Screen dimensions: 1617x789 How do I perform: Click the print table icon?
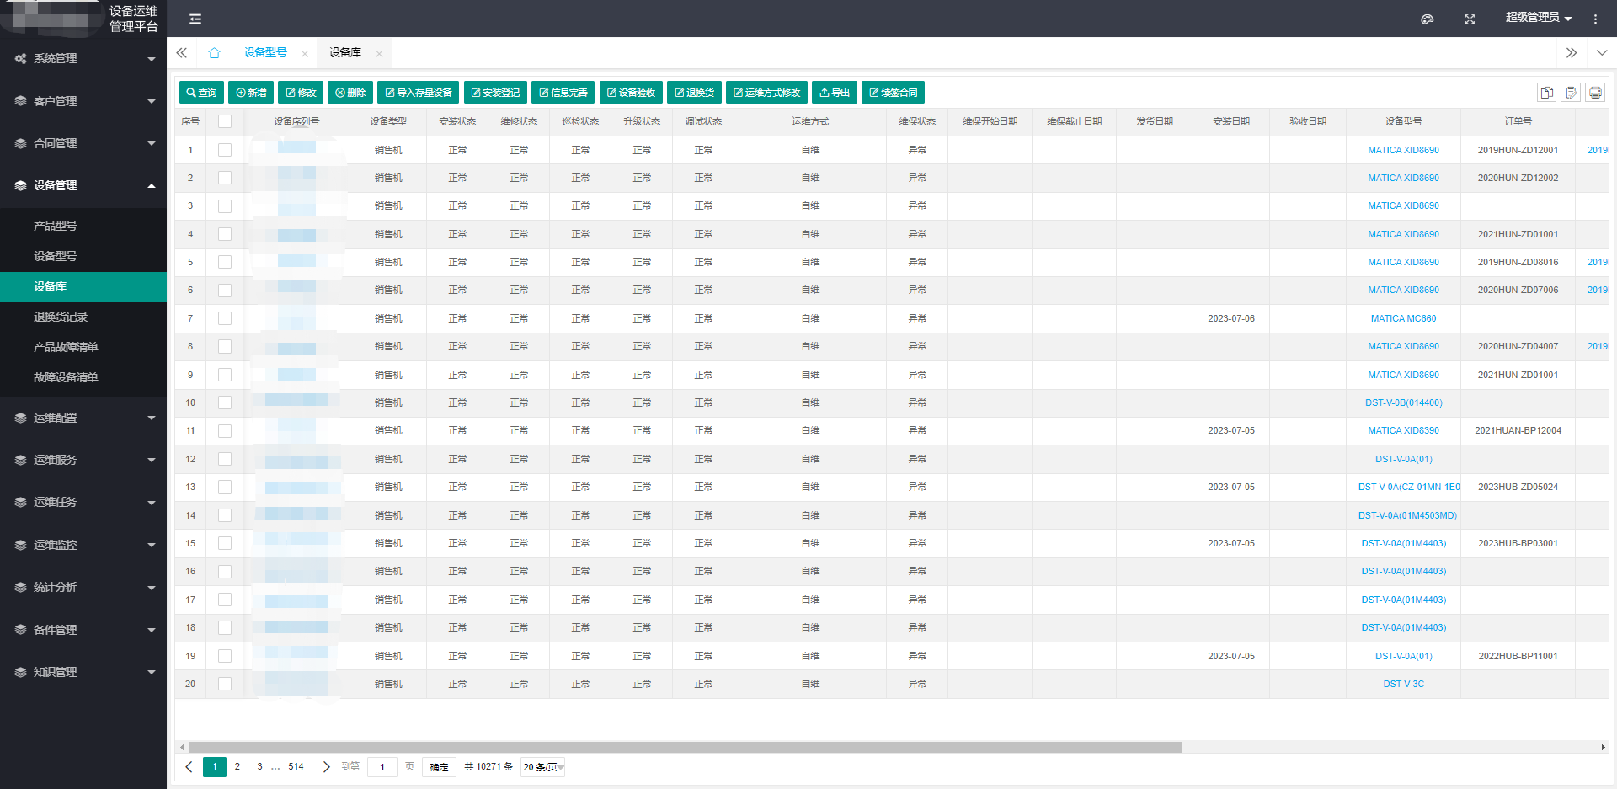coord(1595,92)
